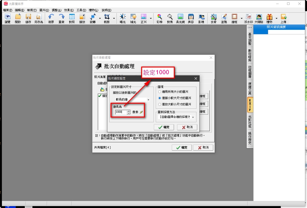Click the up arrow of 邊長為 spinner
307x208 pixels.
128,111
